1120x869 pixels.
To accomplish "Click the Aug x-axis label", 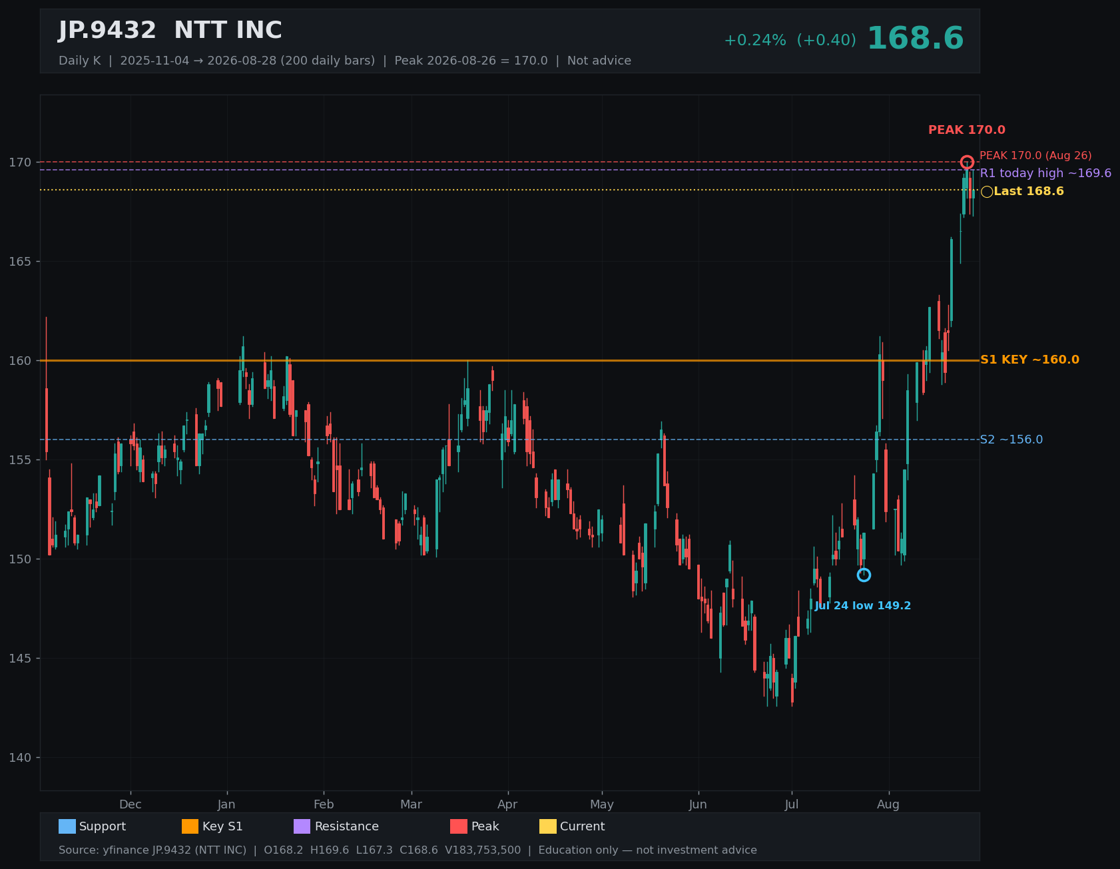I will tap(888, 804).
